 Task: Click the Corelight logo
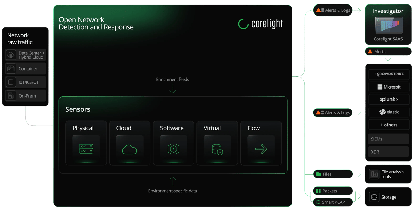tap(260, 24)
